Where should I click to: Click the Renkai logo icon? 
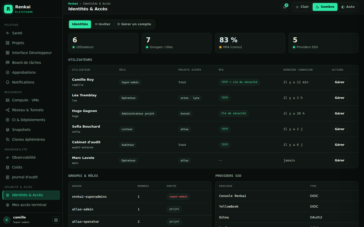coord(8,9)
